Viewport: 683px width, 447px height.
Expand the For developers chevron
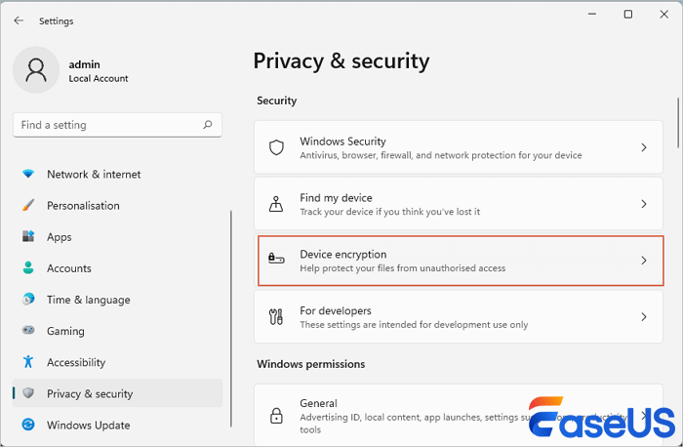[x=644, y=317]
